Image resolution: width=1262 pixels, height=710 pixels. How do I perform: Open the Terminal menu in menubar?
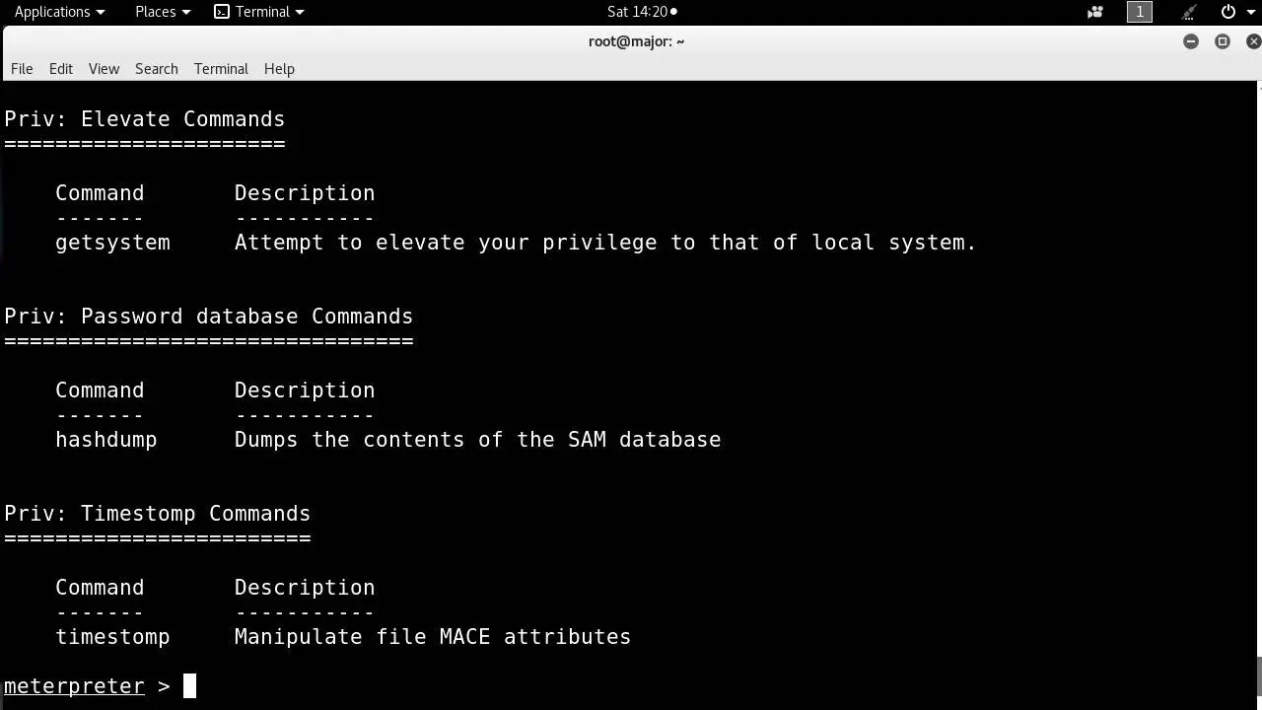[x=221, y=69]
